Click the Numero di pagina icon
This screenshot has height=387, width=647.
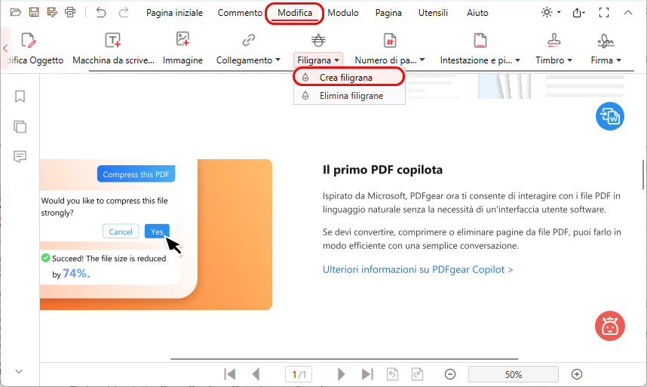(x=390, y=41)
